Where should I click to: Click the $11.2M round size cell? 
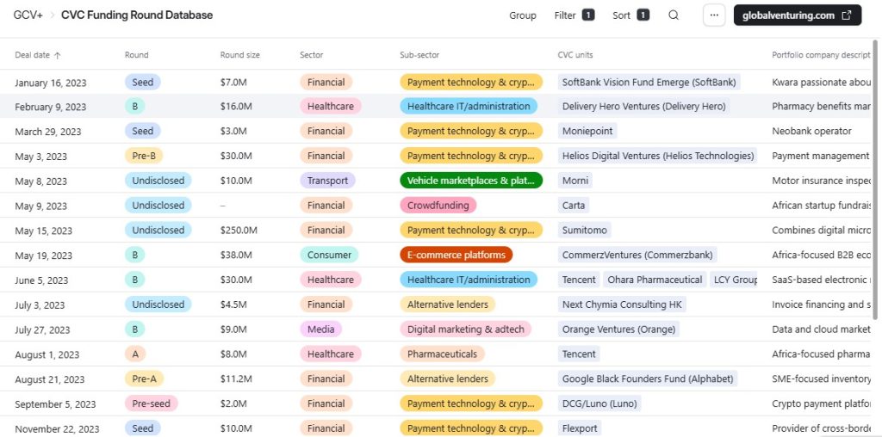click(x=235, y=379)
